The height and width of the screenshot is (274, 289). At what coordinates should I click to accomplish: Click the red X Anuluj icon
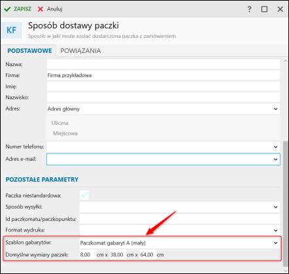[41, 9]
